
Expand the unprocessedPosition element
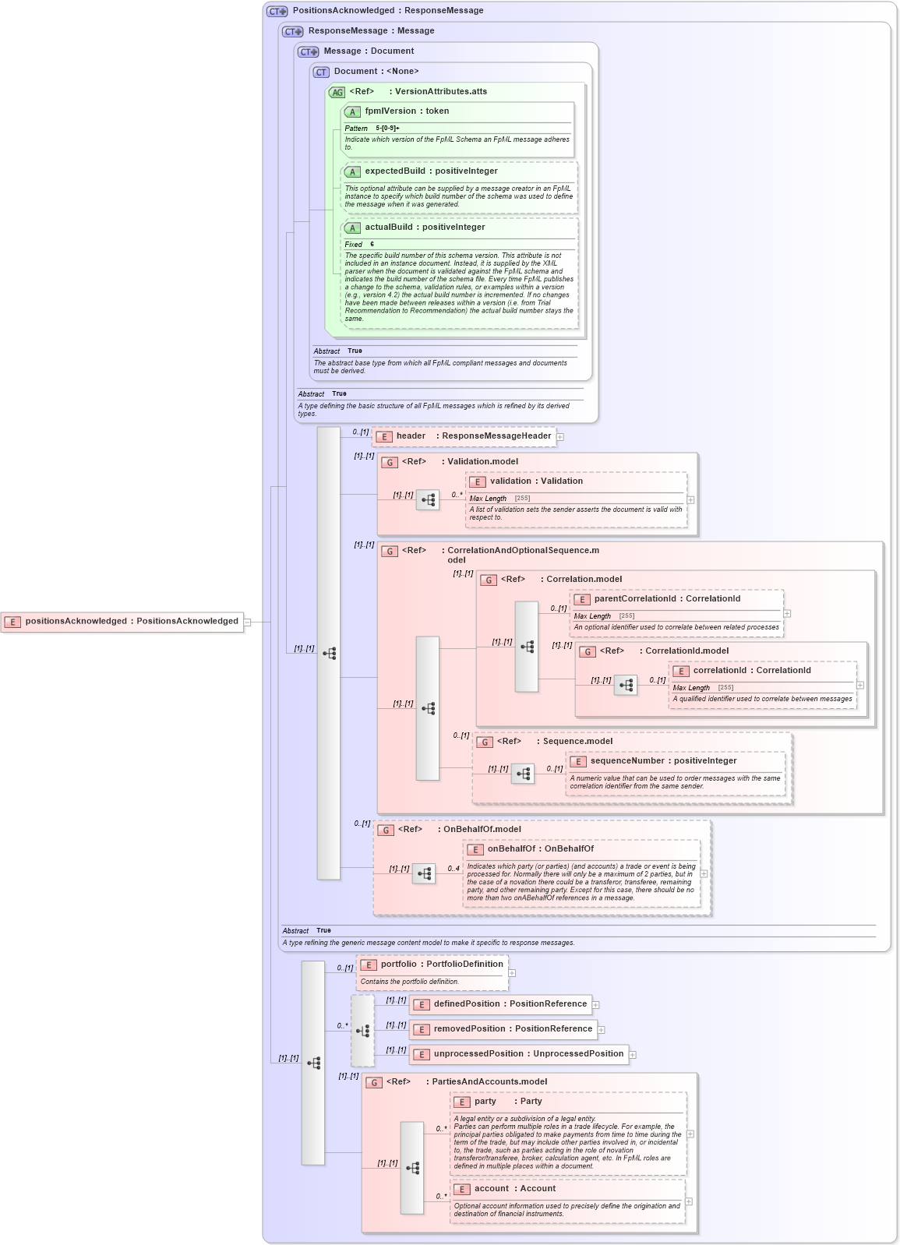[x=633, y=1055]
